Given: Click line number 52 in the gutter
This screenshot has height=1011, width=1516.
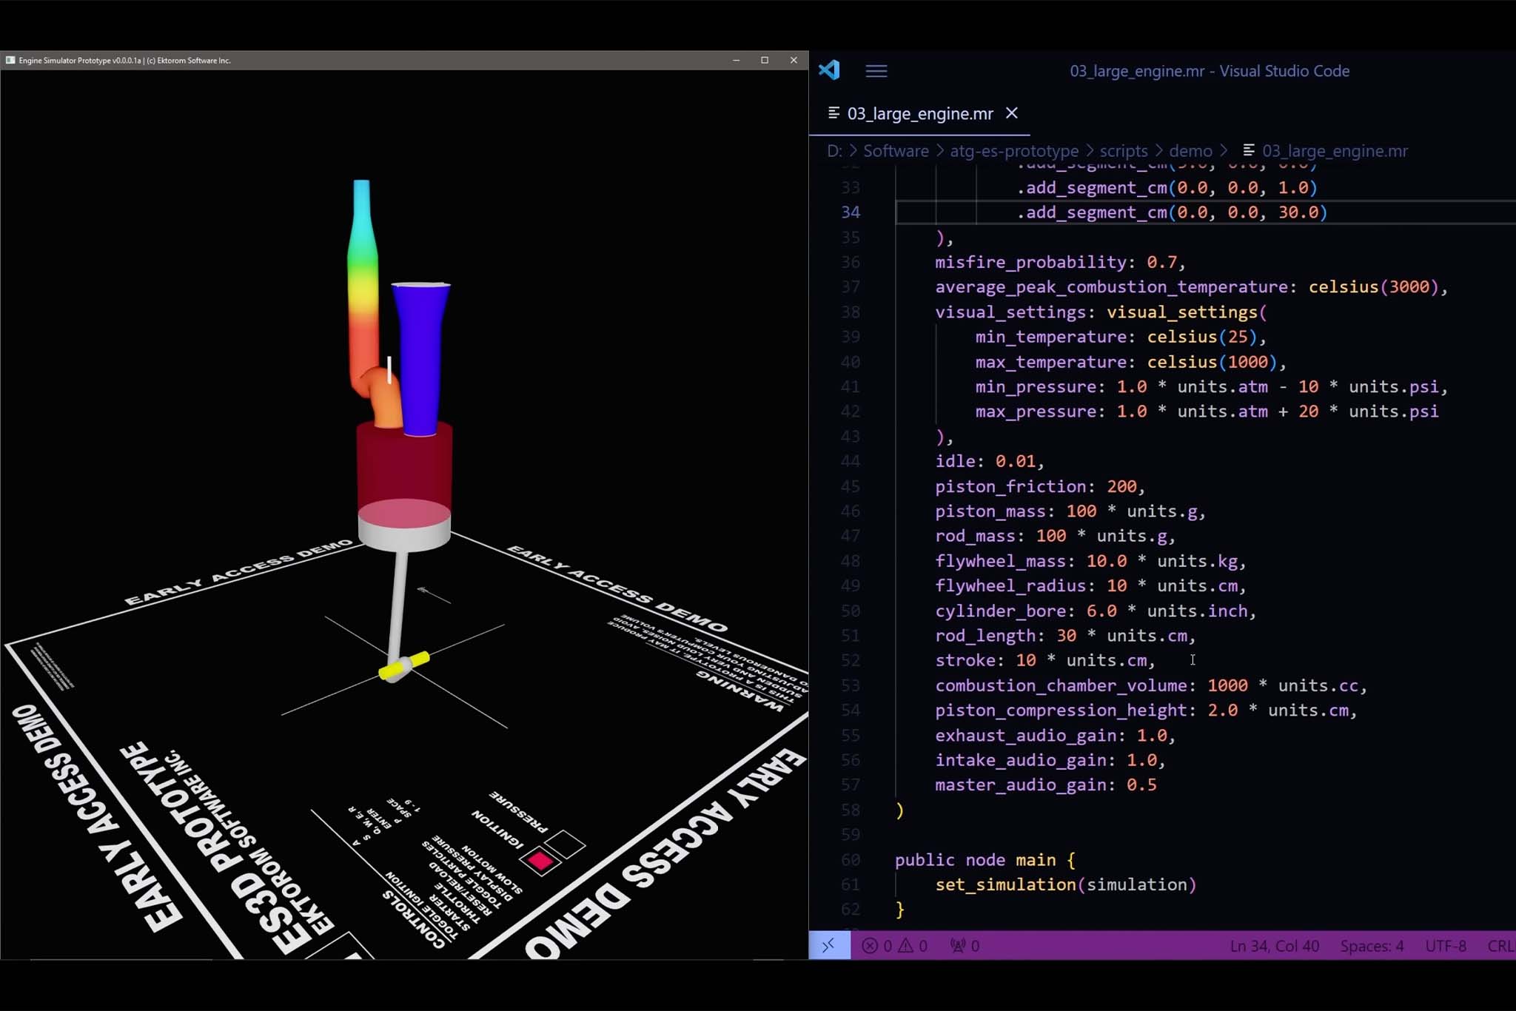Looking at the screenshot, I should click(x=851, y=660).
